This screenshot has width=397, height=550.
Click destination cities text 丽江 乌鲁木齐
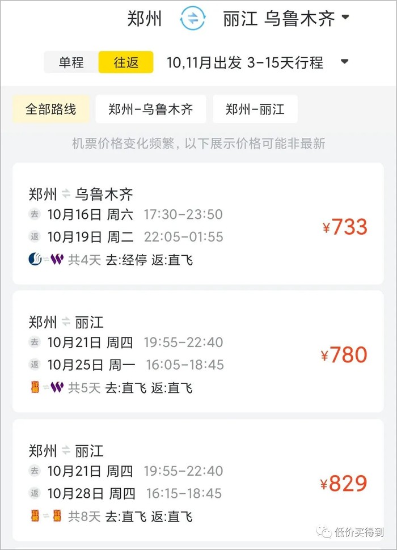pyautogui.click(x=278, y=18)
